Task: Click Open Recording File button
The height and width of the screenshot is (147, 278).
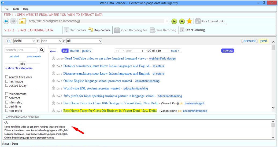Action: coord(131,30)
